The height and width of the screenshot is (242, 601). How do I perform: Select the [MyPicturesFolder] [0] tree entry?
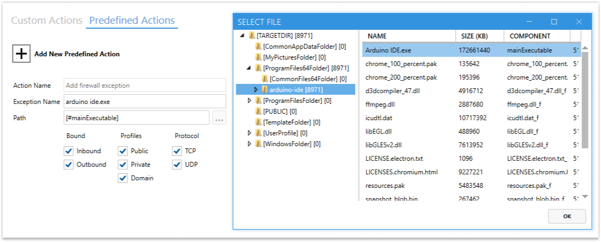click(294, 57)
